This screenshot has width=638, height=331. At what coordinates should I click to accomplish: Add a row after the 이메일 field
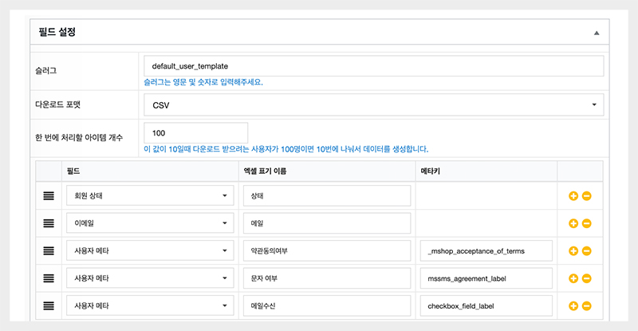573,223
